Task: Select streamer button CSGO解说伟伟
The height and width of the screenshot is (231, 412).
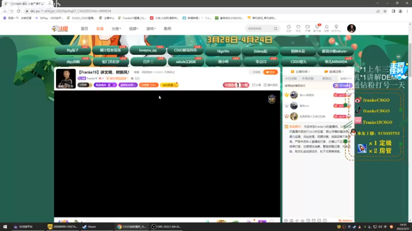Action: pos(185,50)
